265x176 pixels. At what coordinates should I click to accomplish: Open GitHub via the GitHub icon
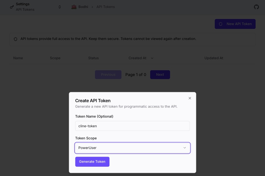pos(256,7)
